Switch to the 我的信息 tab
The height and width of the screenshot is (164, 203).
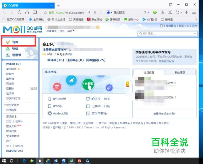click(180, 73)
